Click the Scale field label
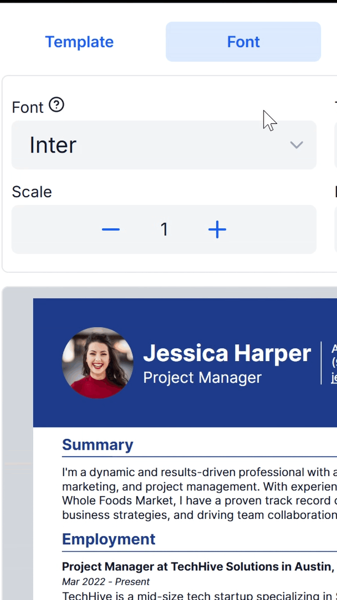The height and width of the screenshot is (600, 337). click(x=32, y=192)
